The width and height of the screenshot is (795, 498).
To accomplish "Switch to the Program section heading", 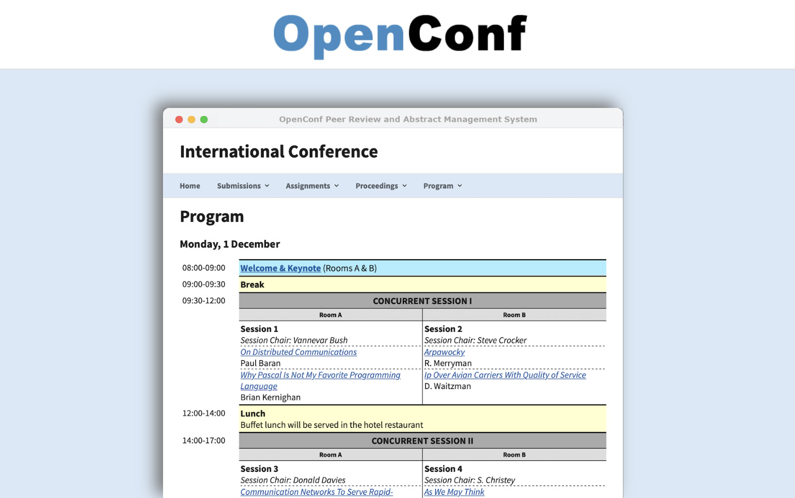I will click(x=212, y=217).
